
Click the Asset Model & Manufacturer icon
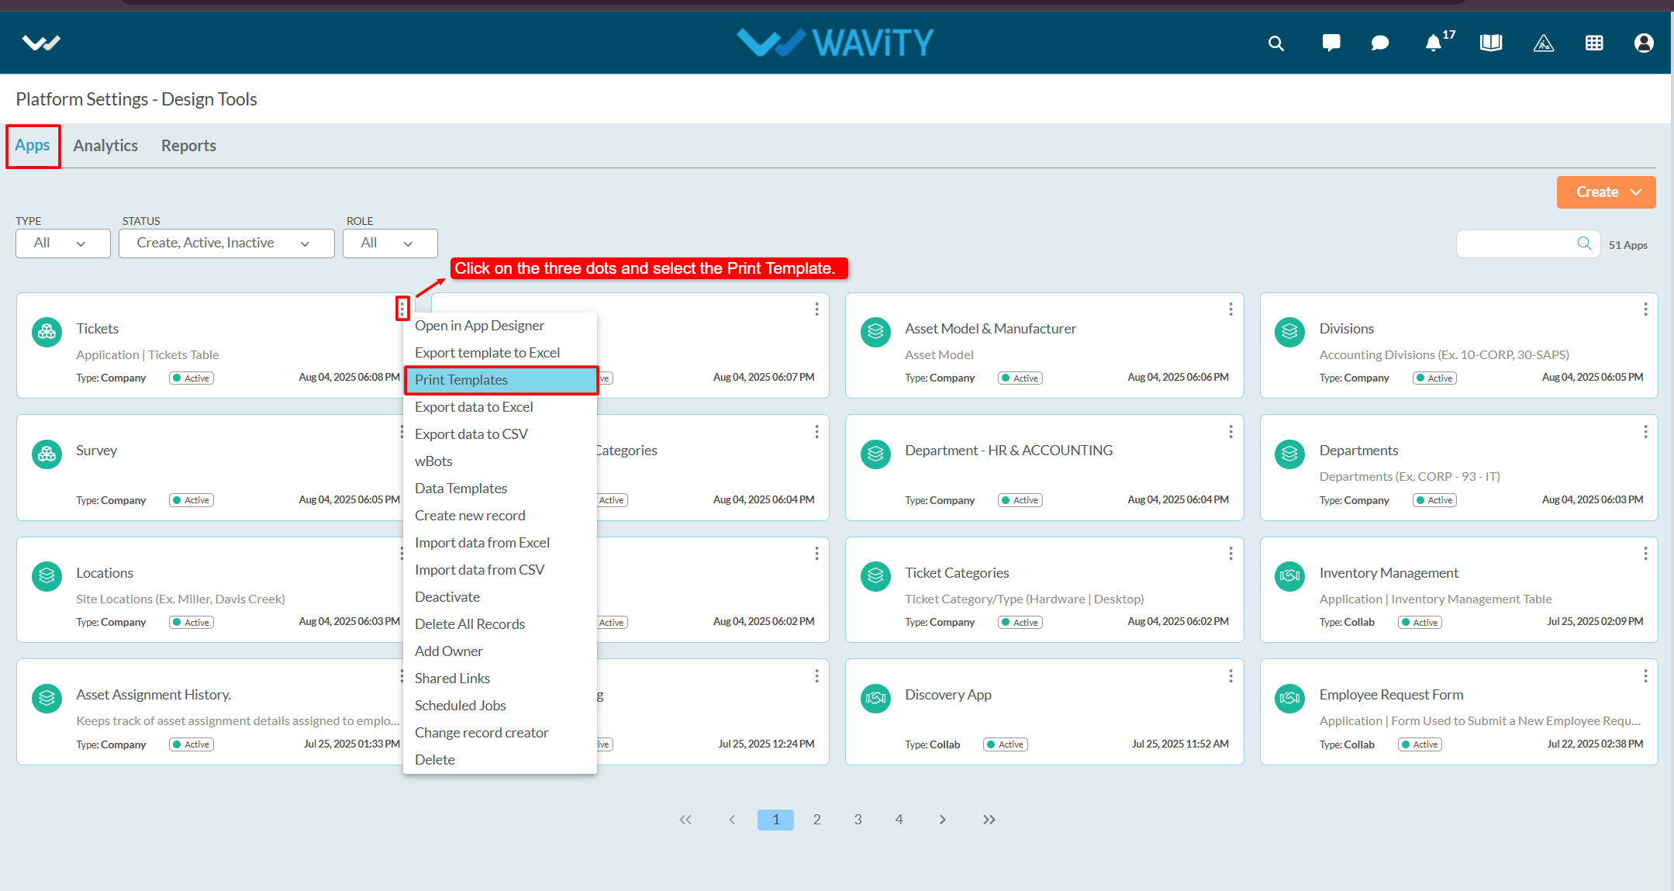875,332
